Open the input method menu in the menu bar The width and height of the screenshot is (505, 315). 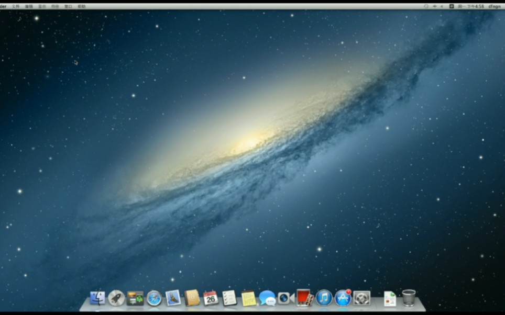[451, 4]
